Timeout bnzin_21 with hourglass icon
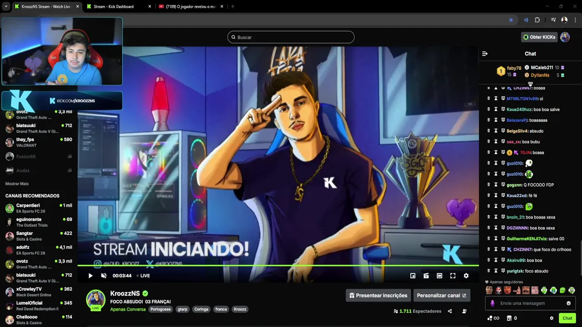 pyautogui.click(x=496, y=217)
